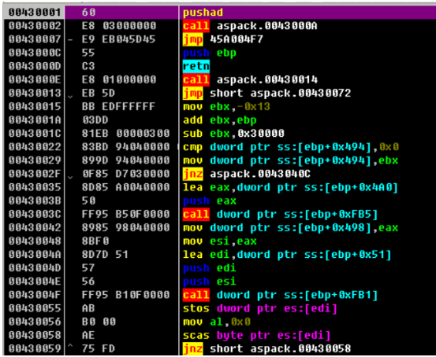Click address 0043003C
Viewport: 436px width, 357px height.
(35, 215)
